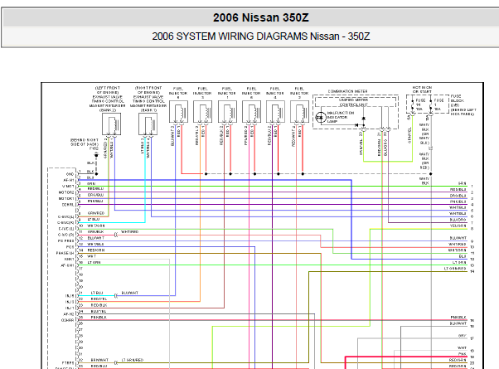Viewport: 499px width, 369px height.
Task: Click the 'ORG/BLU' wire label at connector pin 5
Action: point(95,195)
